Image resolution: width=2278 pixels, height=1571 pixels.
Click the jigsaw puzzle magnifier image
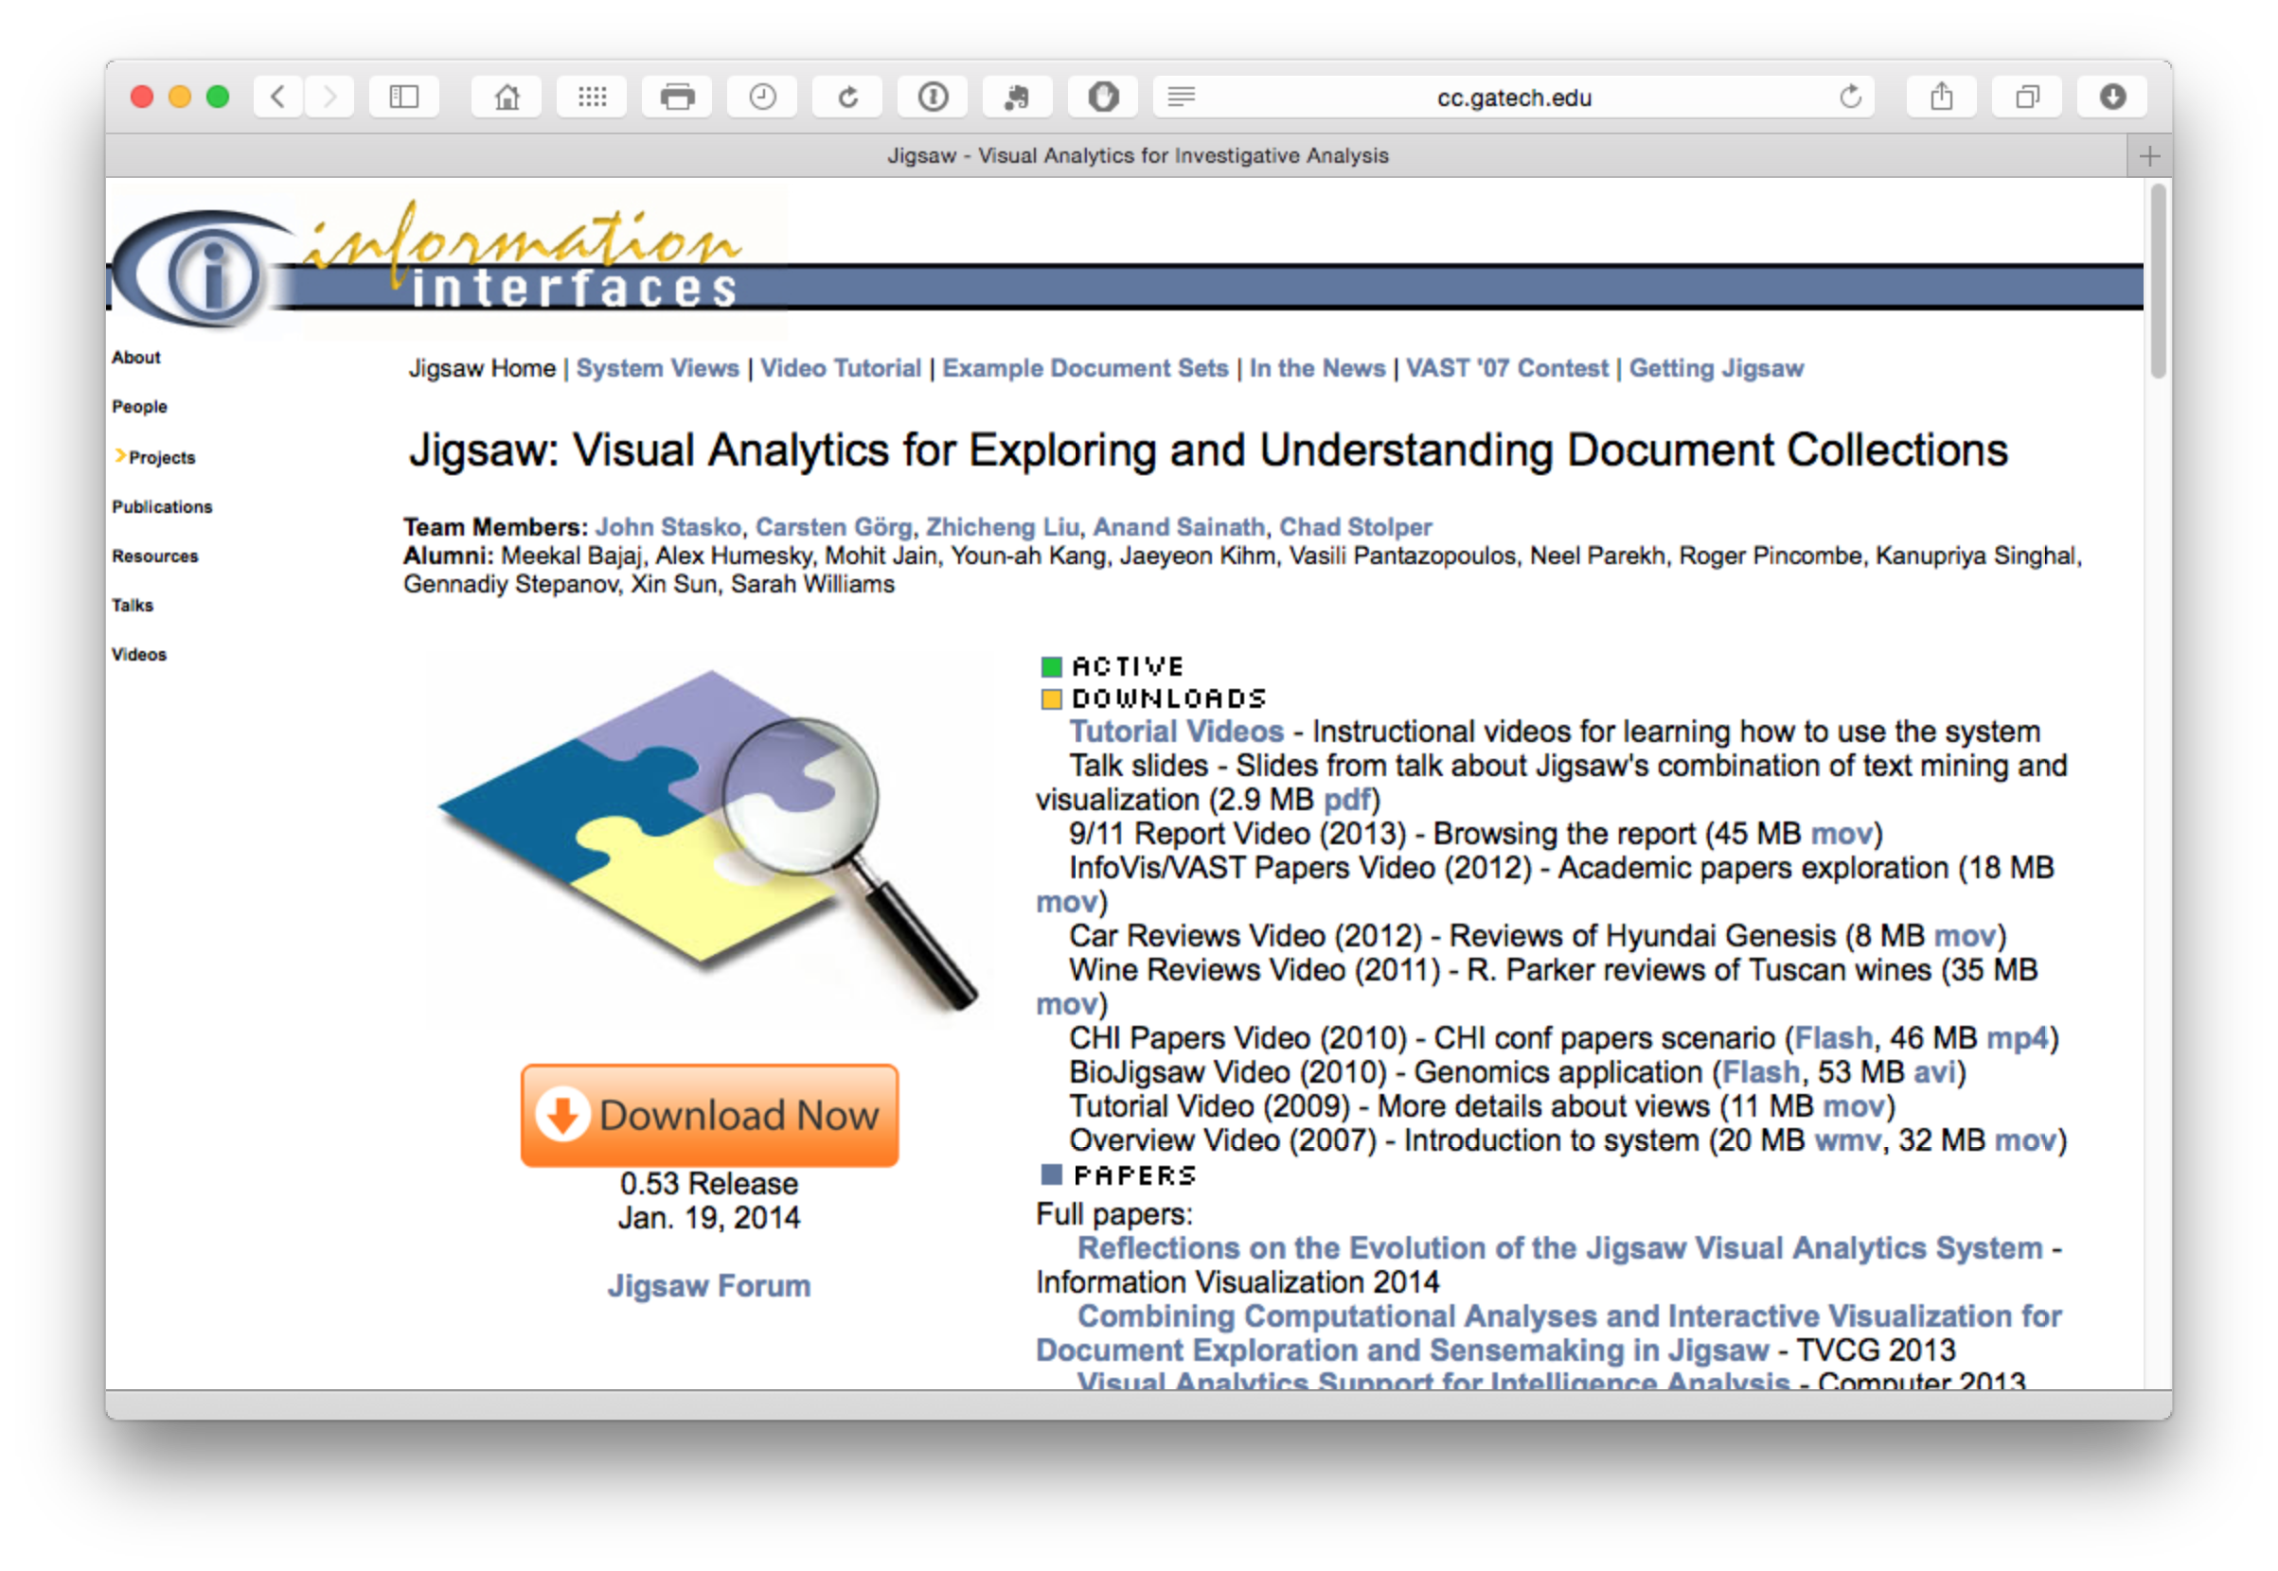(x=709, y=839)
